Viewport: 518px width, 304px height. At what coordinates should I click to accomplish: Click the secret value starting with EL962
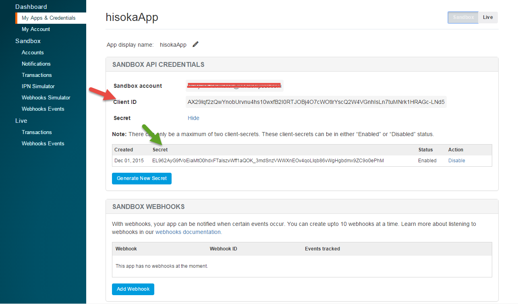click(268, 161)
